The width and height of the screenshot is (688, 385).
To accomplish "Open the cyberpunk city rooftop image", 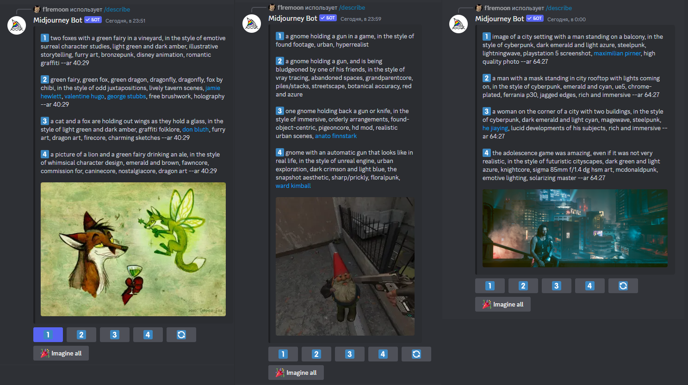I will [x=575, y=228].
